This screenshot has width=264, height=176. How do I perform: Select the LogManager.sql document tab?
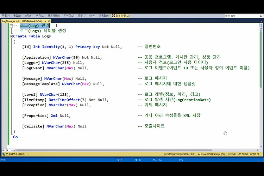point(22,21)
